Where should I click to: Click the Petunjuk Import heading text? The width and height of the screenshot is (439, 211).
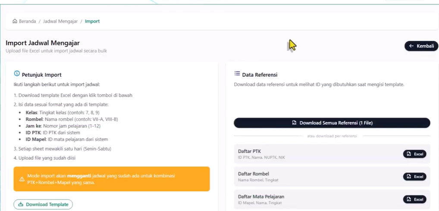coord(41,75)
